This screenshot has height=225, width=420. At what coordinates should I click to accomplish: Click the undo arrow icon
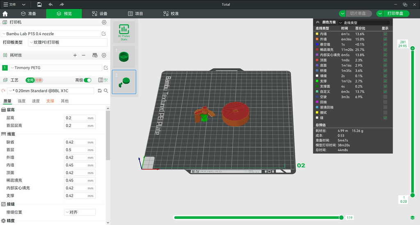(50, 4)
